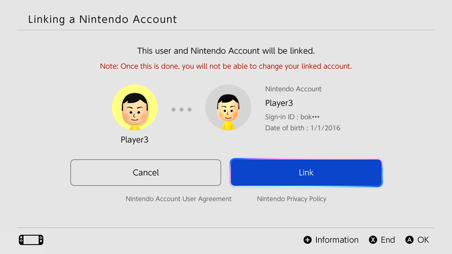Screen dimensions: 452x254
Task: Click the X End button icon
Action: [373, 240]
